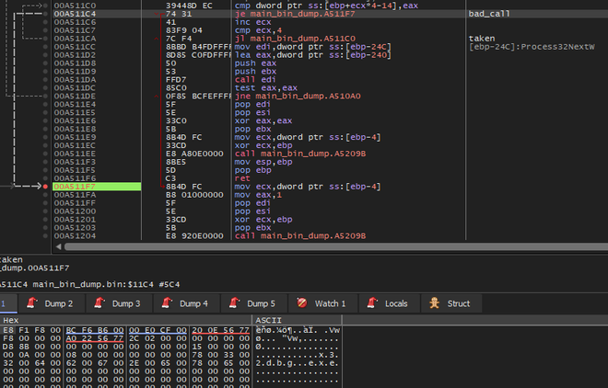
Task: Toggle the red breakpoint at 00A511F7
Action: [x=45, y=187]
